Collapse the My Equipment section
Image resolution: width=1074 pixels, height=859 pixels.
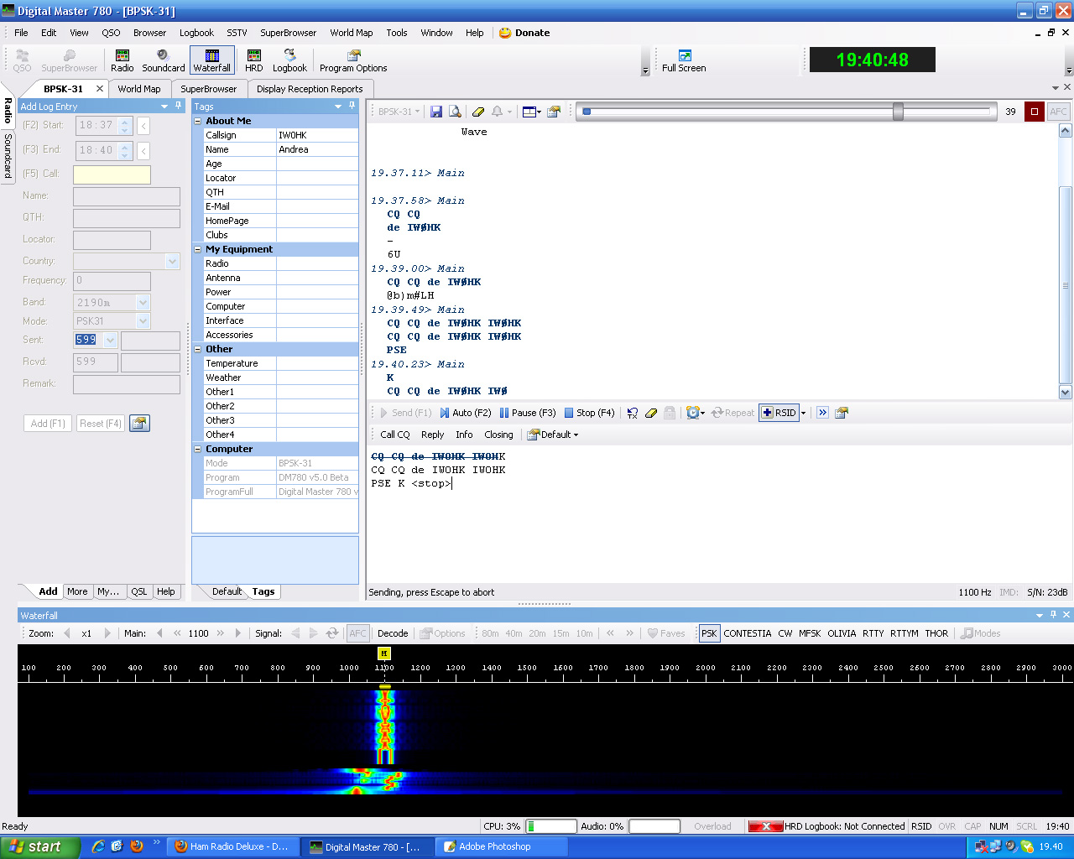point(198,249)
